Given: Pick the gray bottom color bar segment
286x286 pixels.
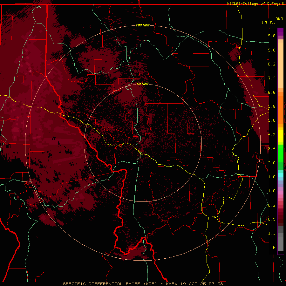Looking at the screenshot, I should point(281,244).
